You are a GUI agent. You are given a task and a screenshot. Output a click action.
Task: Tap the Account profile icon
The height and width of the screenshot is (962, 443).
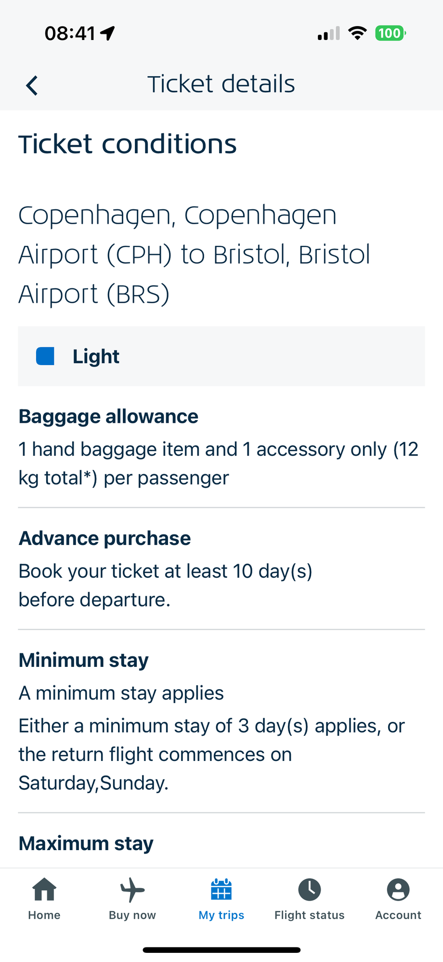coord(398,889)
